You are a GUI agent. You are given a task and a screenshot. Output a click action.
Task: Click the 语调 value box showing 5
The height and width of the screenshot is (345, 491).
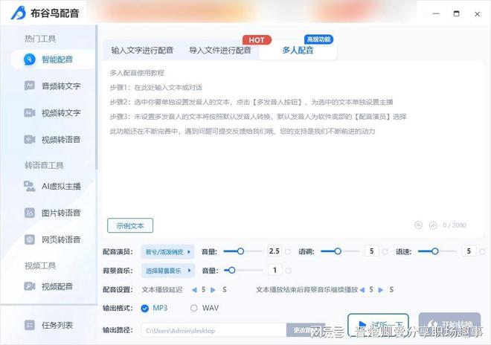pyautogui.click(x=372, y=251)
